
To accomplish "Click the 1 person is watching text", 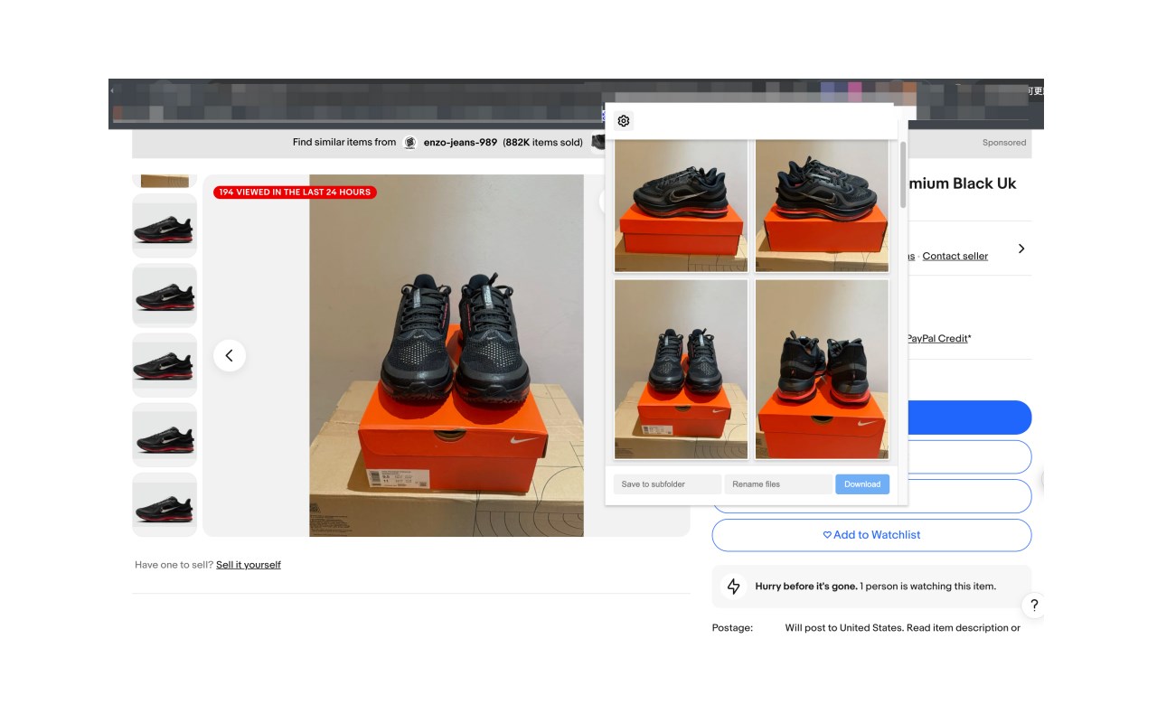I will pyautogui.click(x=928, y=587).
